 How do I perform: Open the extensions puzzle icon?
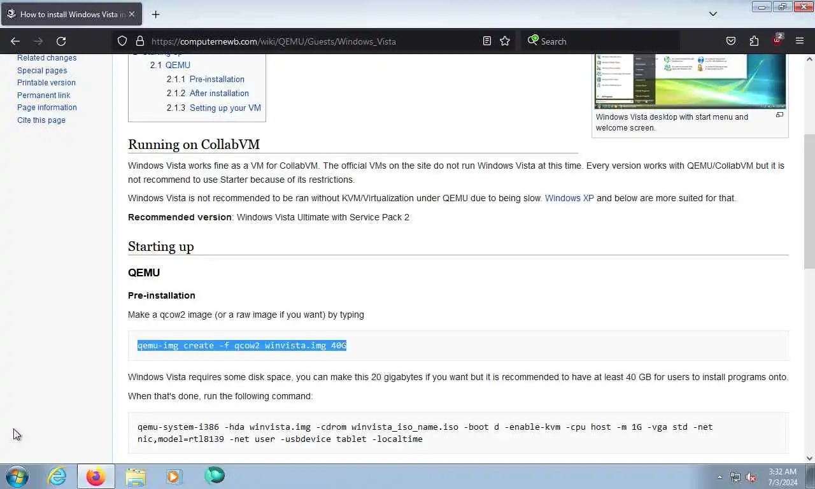click(754, 41)
